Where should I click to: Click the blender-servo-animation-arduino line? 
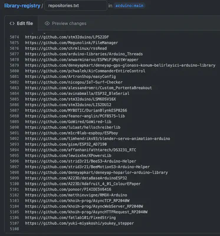pos(97,139)
